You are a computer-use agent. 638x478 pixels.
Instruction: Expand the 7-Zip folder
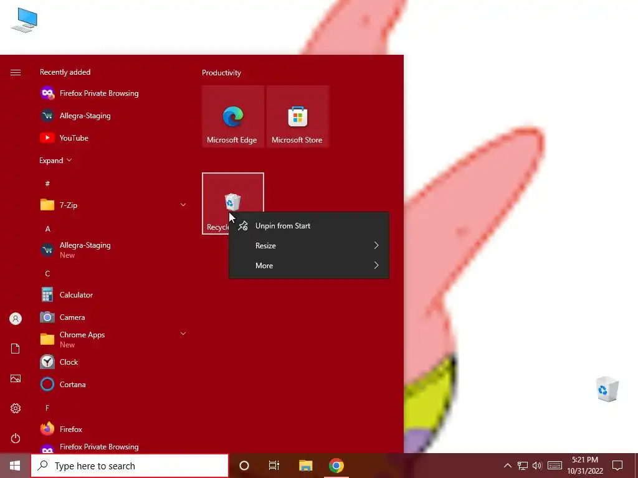183,205
